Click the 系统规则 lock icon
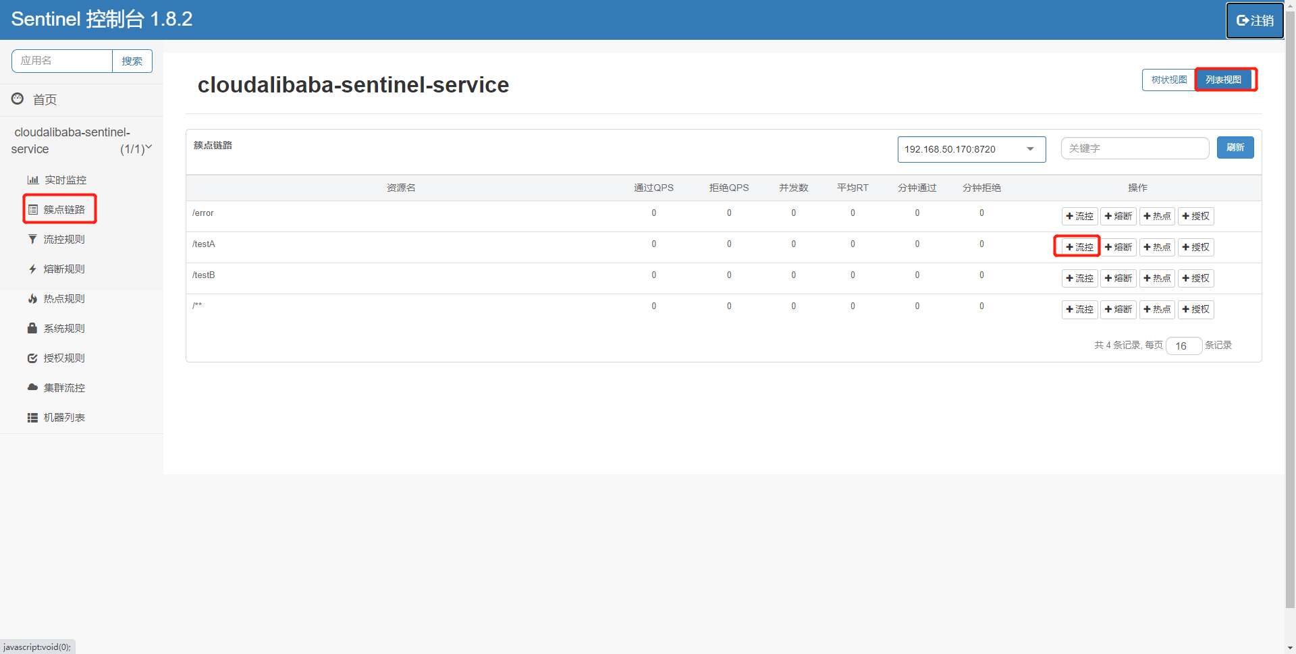The width and height of the screenshot is (1296, 654). 32,328
